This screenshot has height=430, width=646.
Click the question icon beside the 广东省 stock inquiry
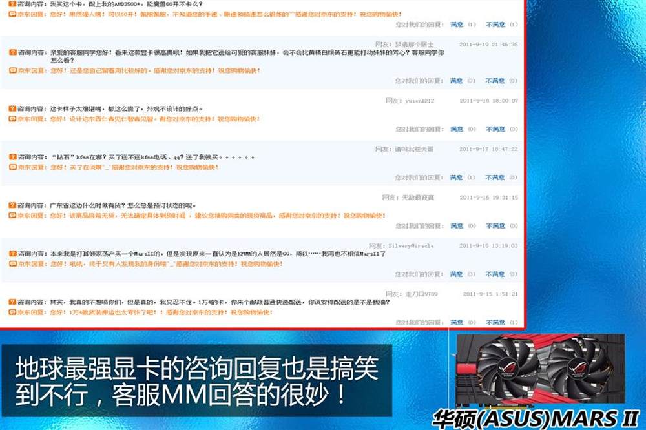(x=12, y=205)
